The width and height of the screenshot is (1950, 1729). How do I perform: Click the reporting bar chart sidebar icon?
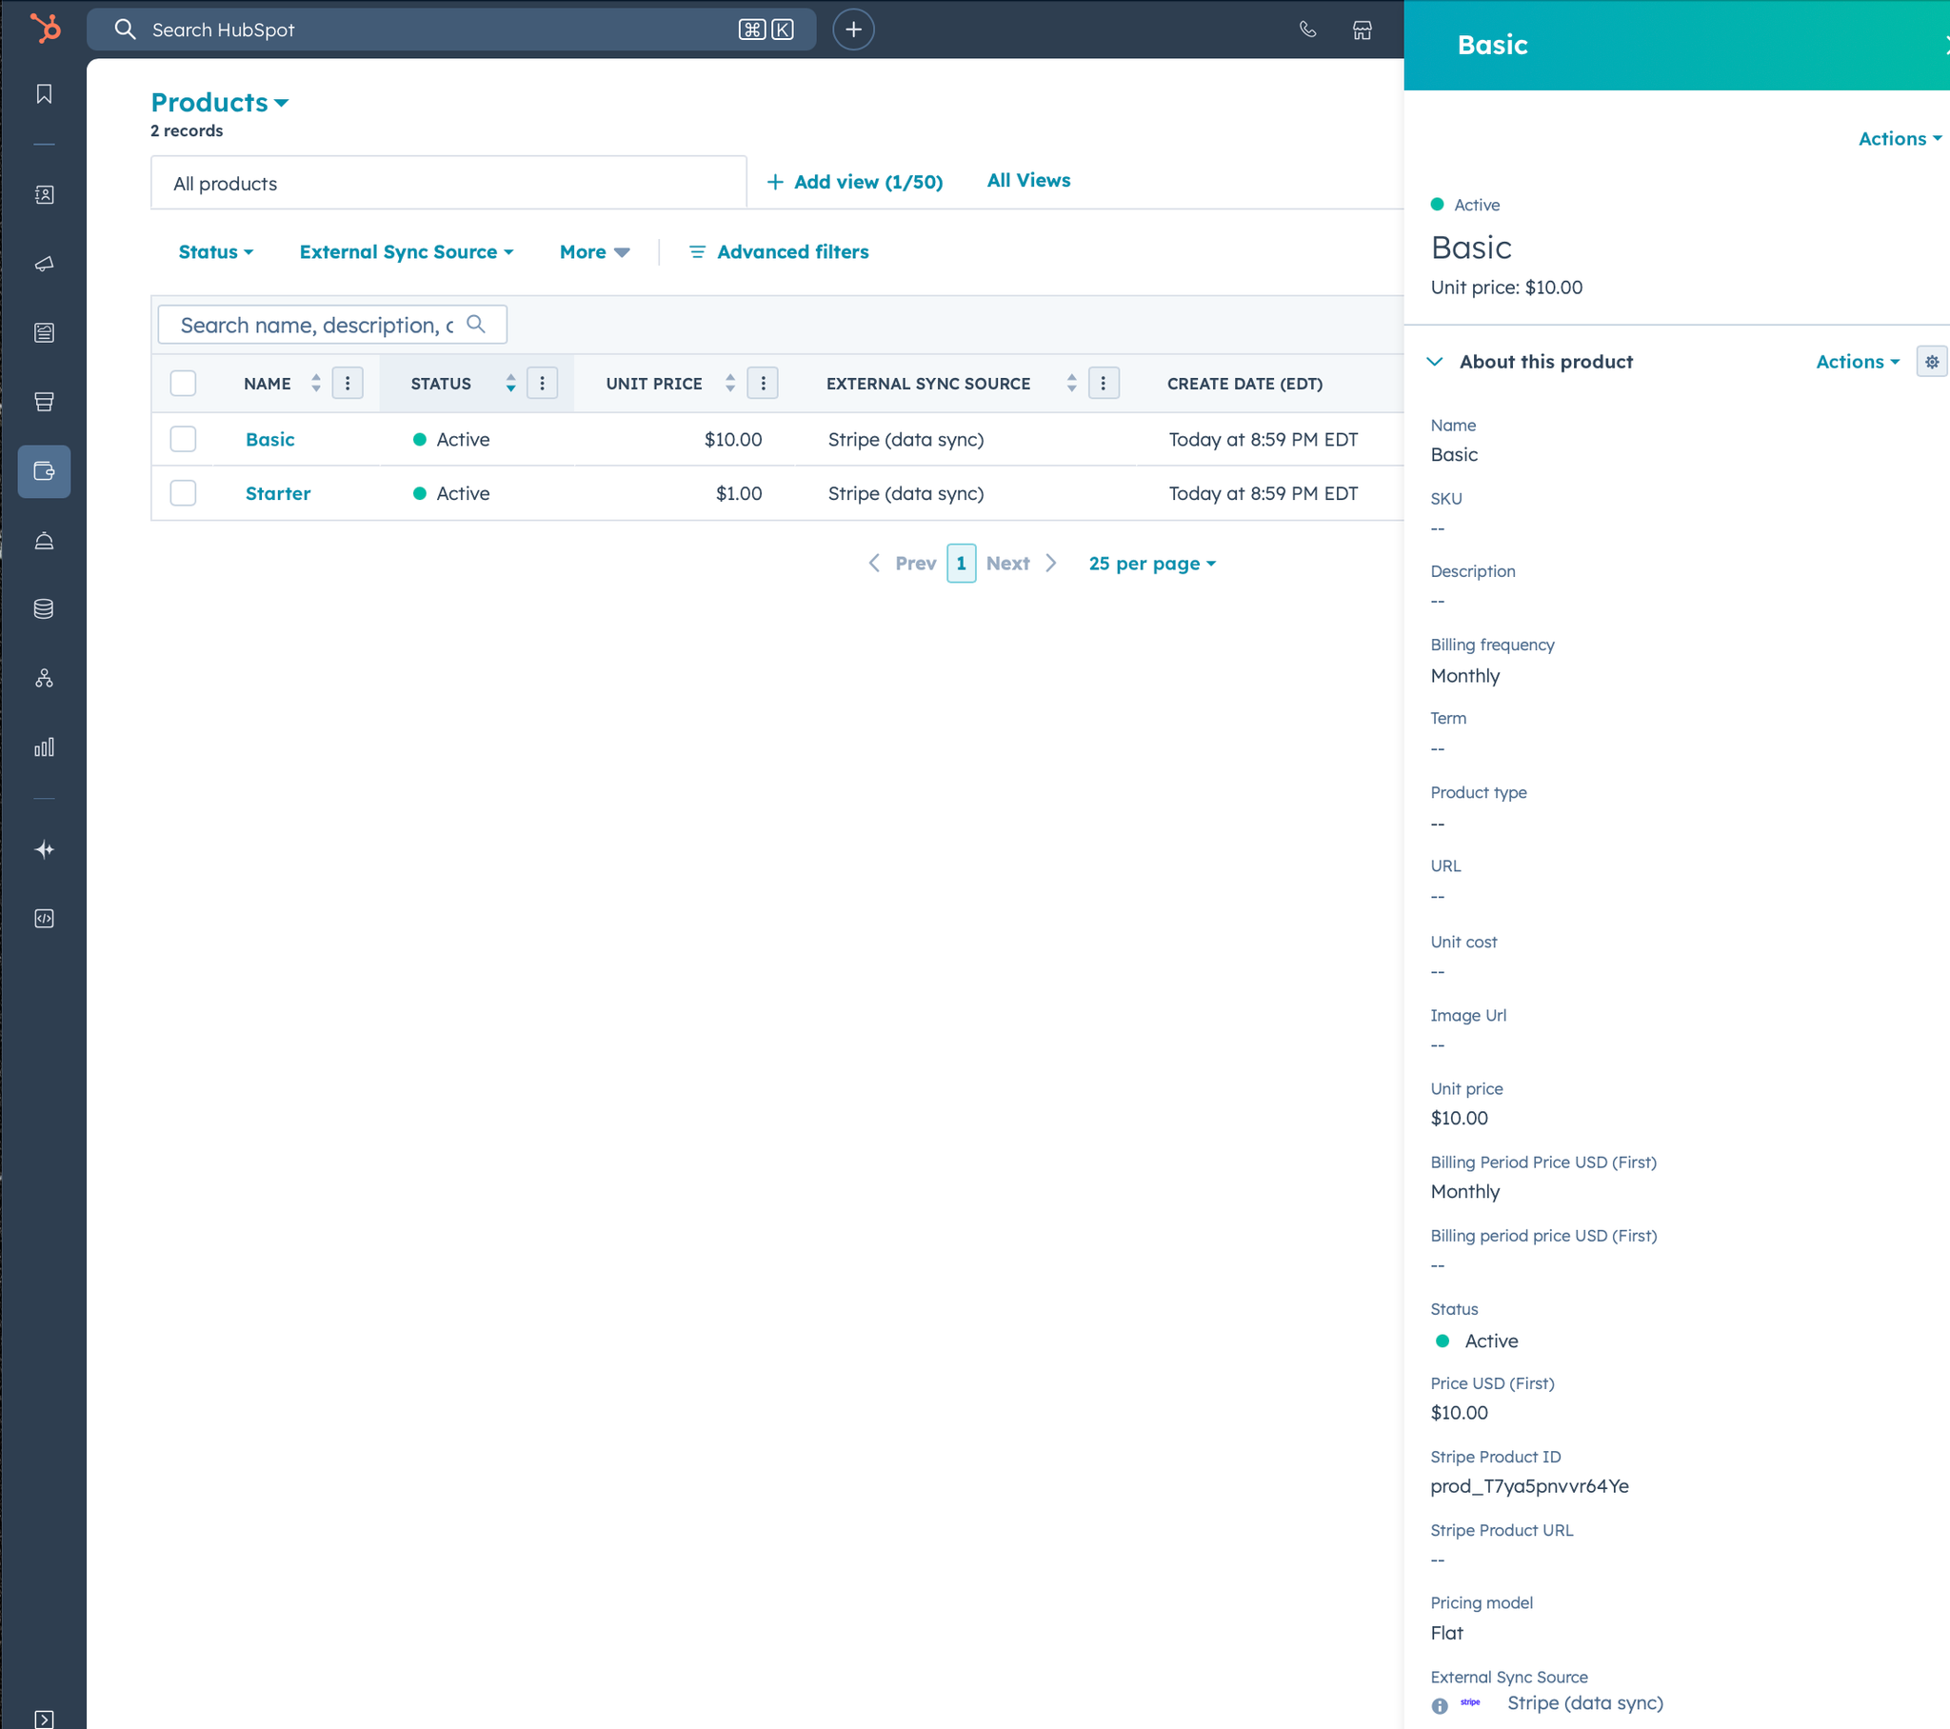pyautogui.click(x=44, y=747)
